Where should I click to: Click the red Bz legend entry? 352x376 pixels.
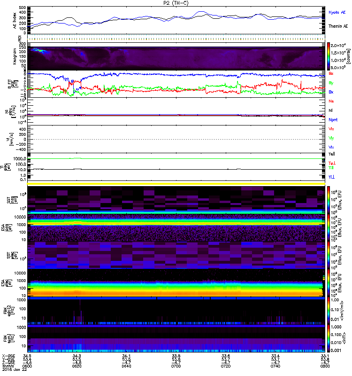[x=331, y=74]
